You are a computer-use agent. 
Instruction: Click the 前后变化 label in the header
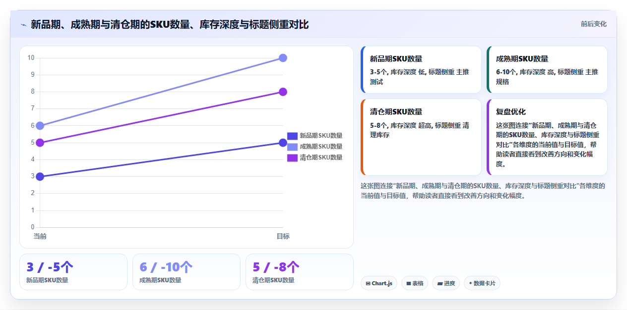pos(593,24)
